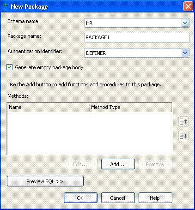This screenshot has height=210, width=195.
Task: Click the 'Use the Add button' instruction text
Action: (x=84, y=84)
